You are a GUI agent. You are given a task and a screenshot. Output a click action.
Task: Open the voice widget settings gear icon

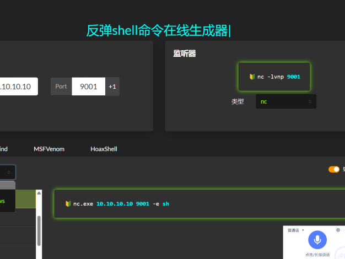338,230
